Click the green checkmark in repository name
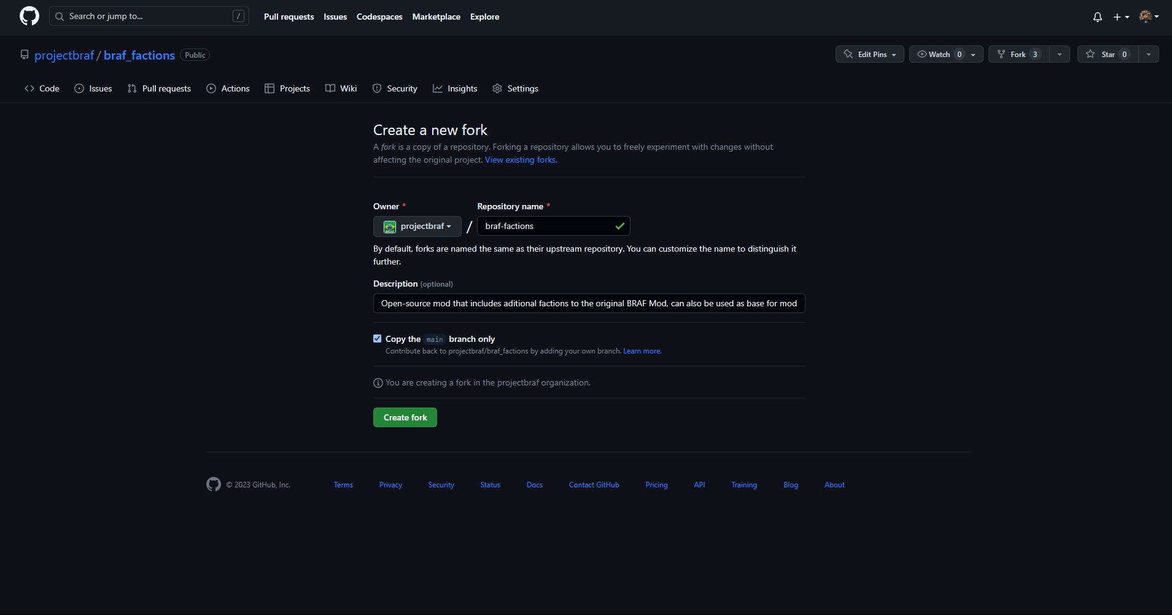The image size is (1172, 615). [x=620, y=226]
